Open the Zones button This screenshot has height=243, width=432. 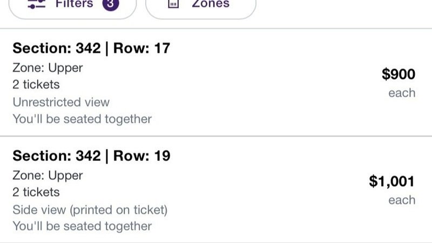pos(200,5)
